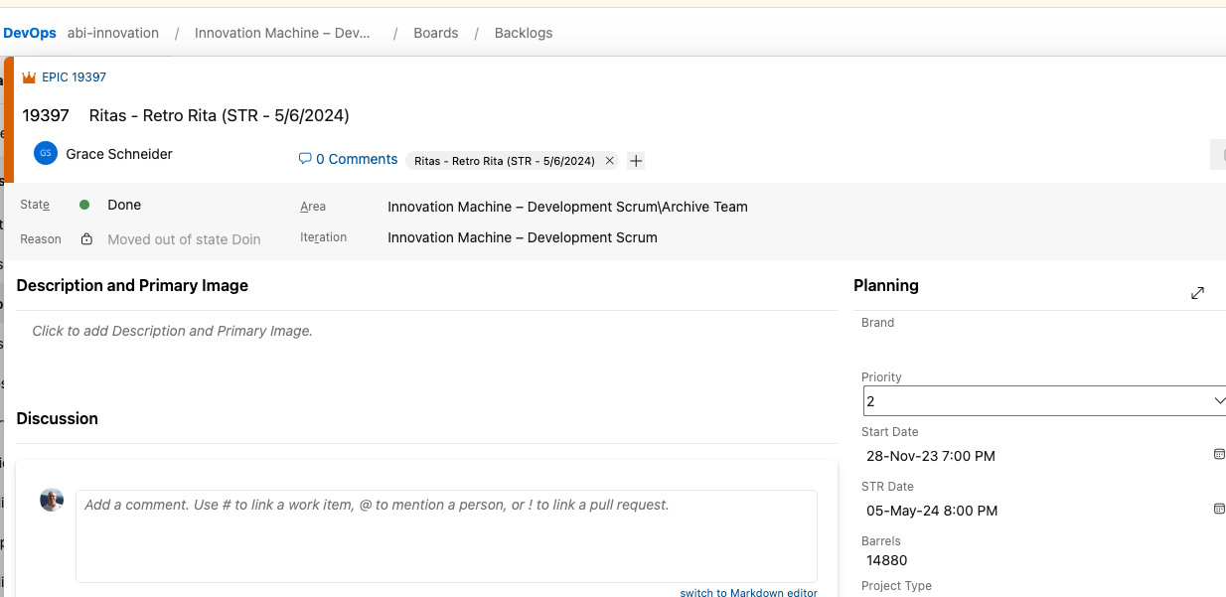Image resolution: width=1226 pixels, height=597 pixels.
Task: Open the Iteration field selector
Action: 522,237
